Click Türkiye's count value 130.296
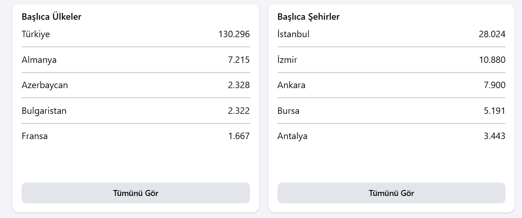Image resolution: width=522 pixels, height=218 pixels. 234,34
